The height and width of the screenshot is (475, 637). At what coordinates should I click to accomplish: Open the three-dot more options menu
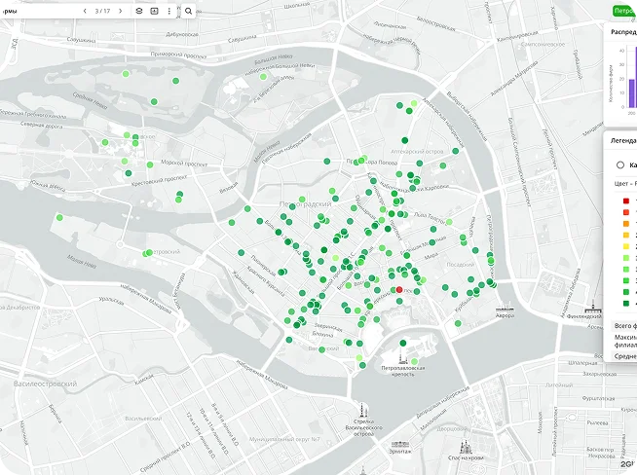(169, 11)
